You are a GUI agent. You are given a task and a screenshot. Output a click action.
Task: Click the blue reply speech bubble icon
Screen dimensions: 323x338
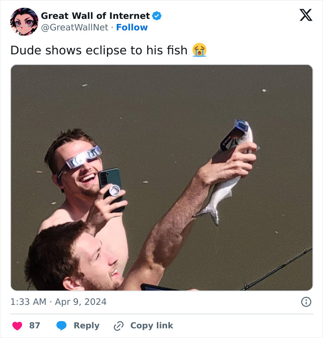(x=61, y=326)
